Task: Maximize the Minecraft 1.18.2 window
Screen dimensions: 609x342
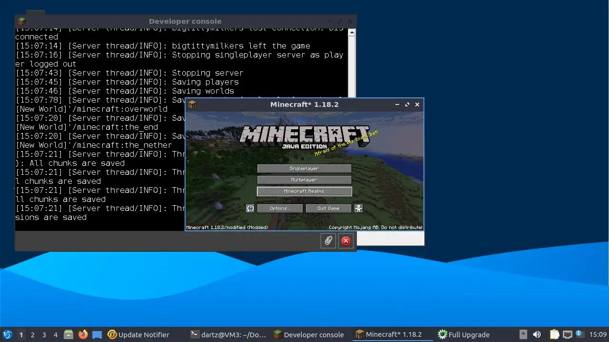Action: point(407,104)
